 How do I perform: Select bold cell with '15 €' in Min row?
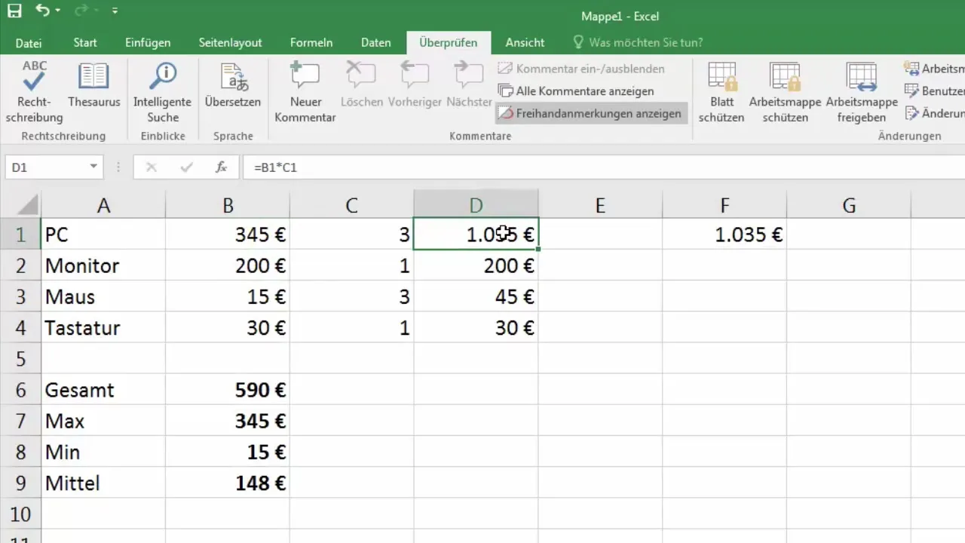(228, 452)
